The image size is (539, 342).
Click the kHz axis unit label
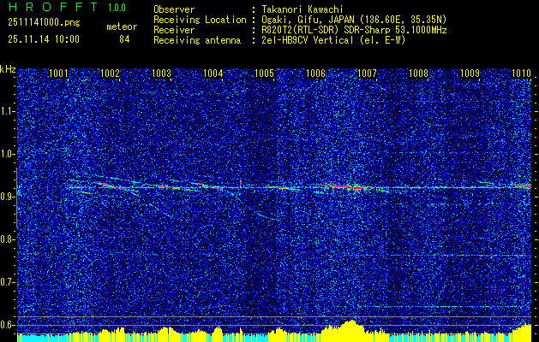click(8, 69)
